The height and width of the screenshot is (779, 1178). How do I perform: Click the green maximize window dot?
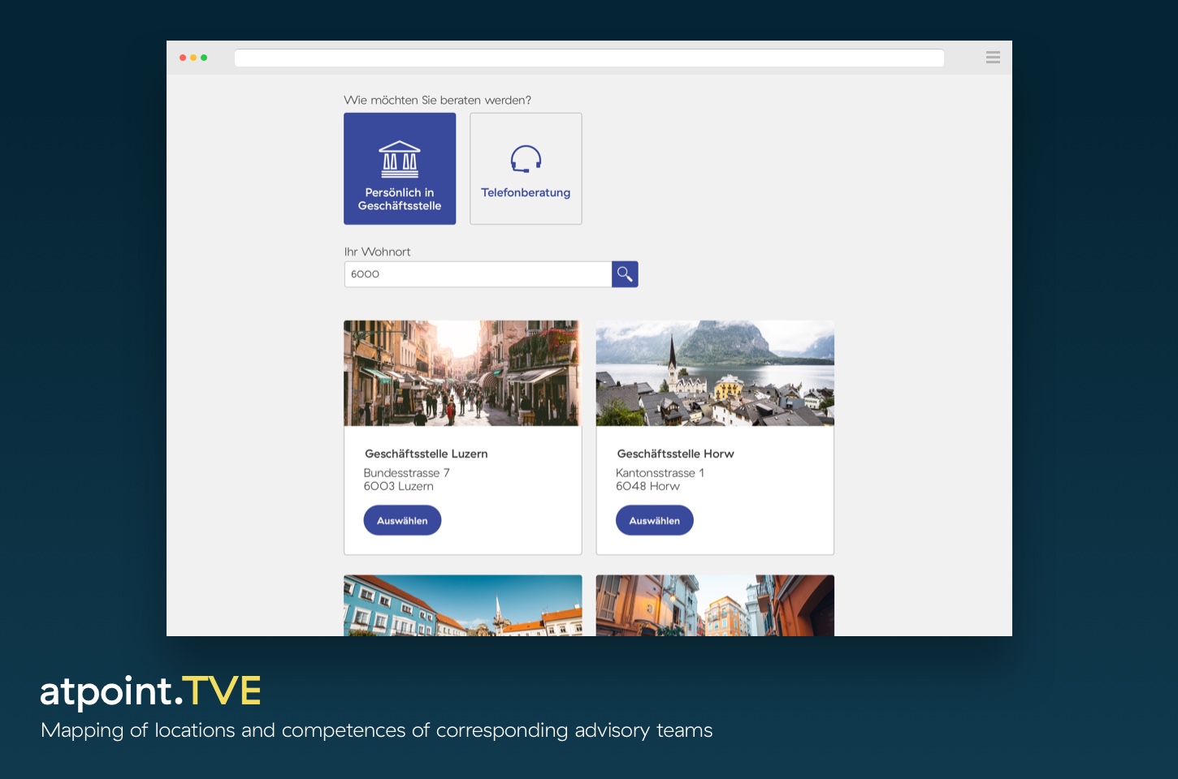pyautogui.click(x=204, y=58)
